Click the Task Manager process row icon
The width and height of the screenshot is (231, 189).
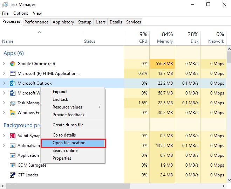pos(13,103)
